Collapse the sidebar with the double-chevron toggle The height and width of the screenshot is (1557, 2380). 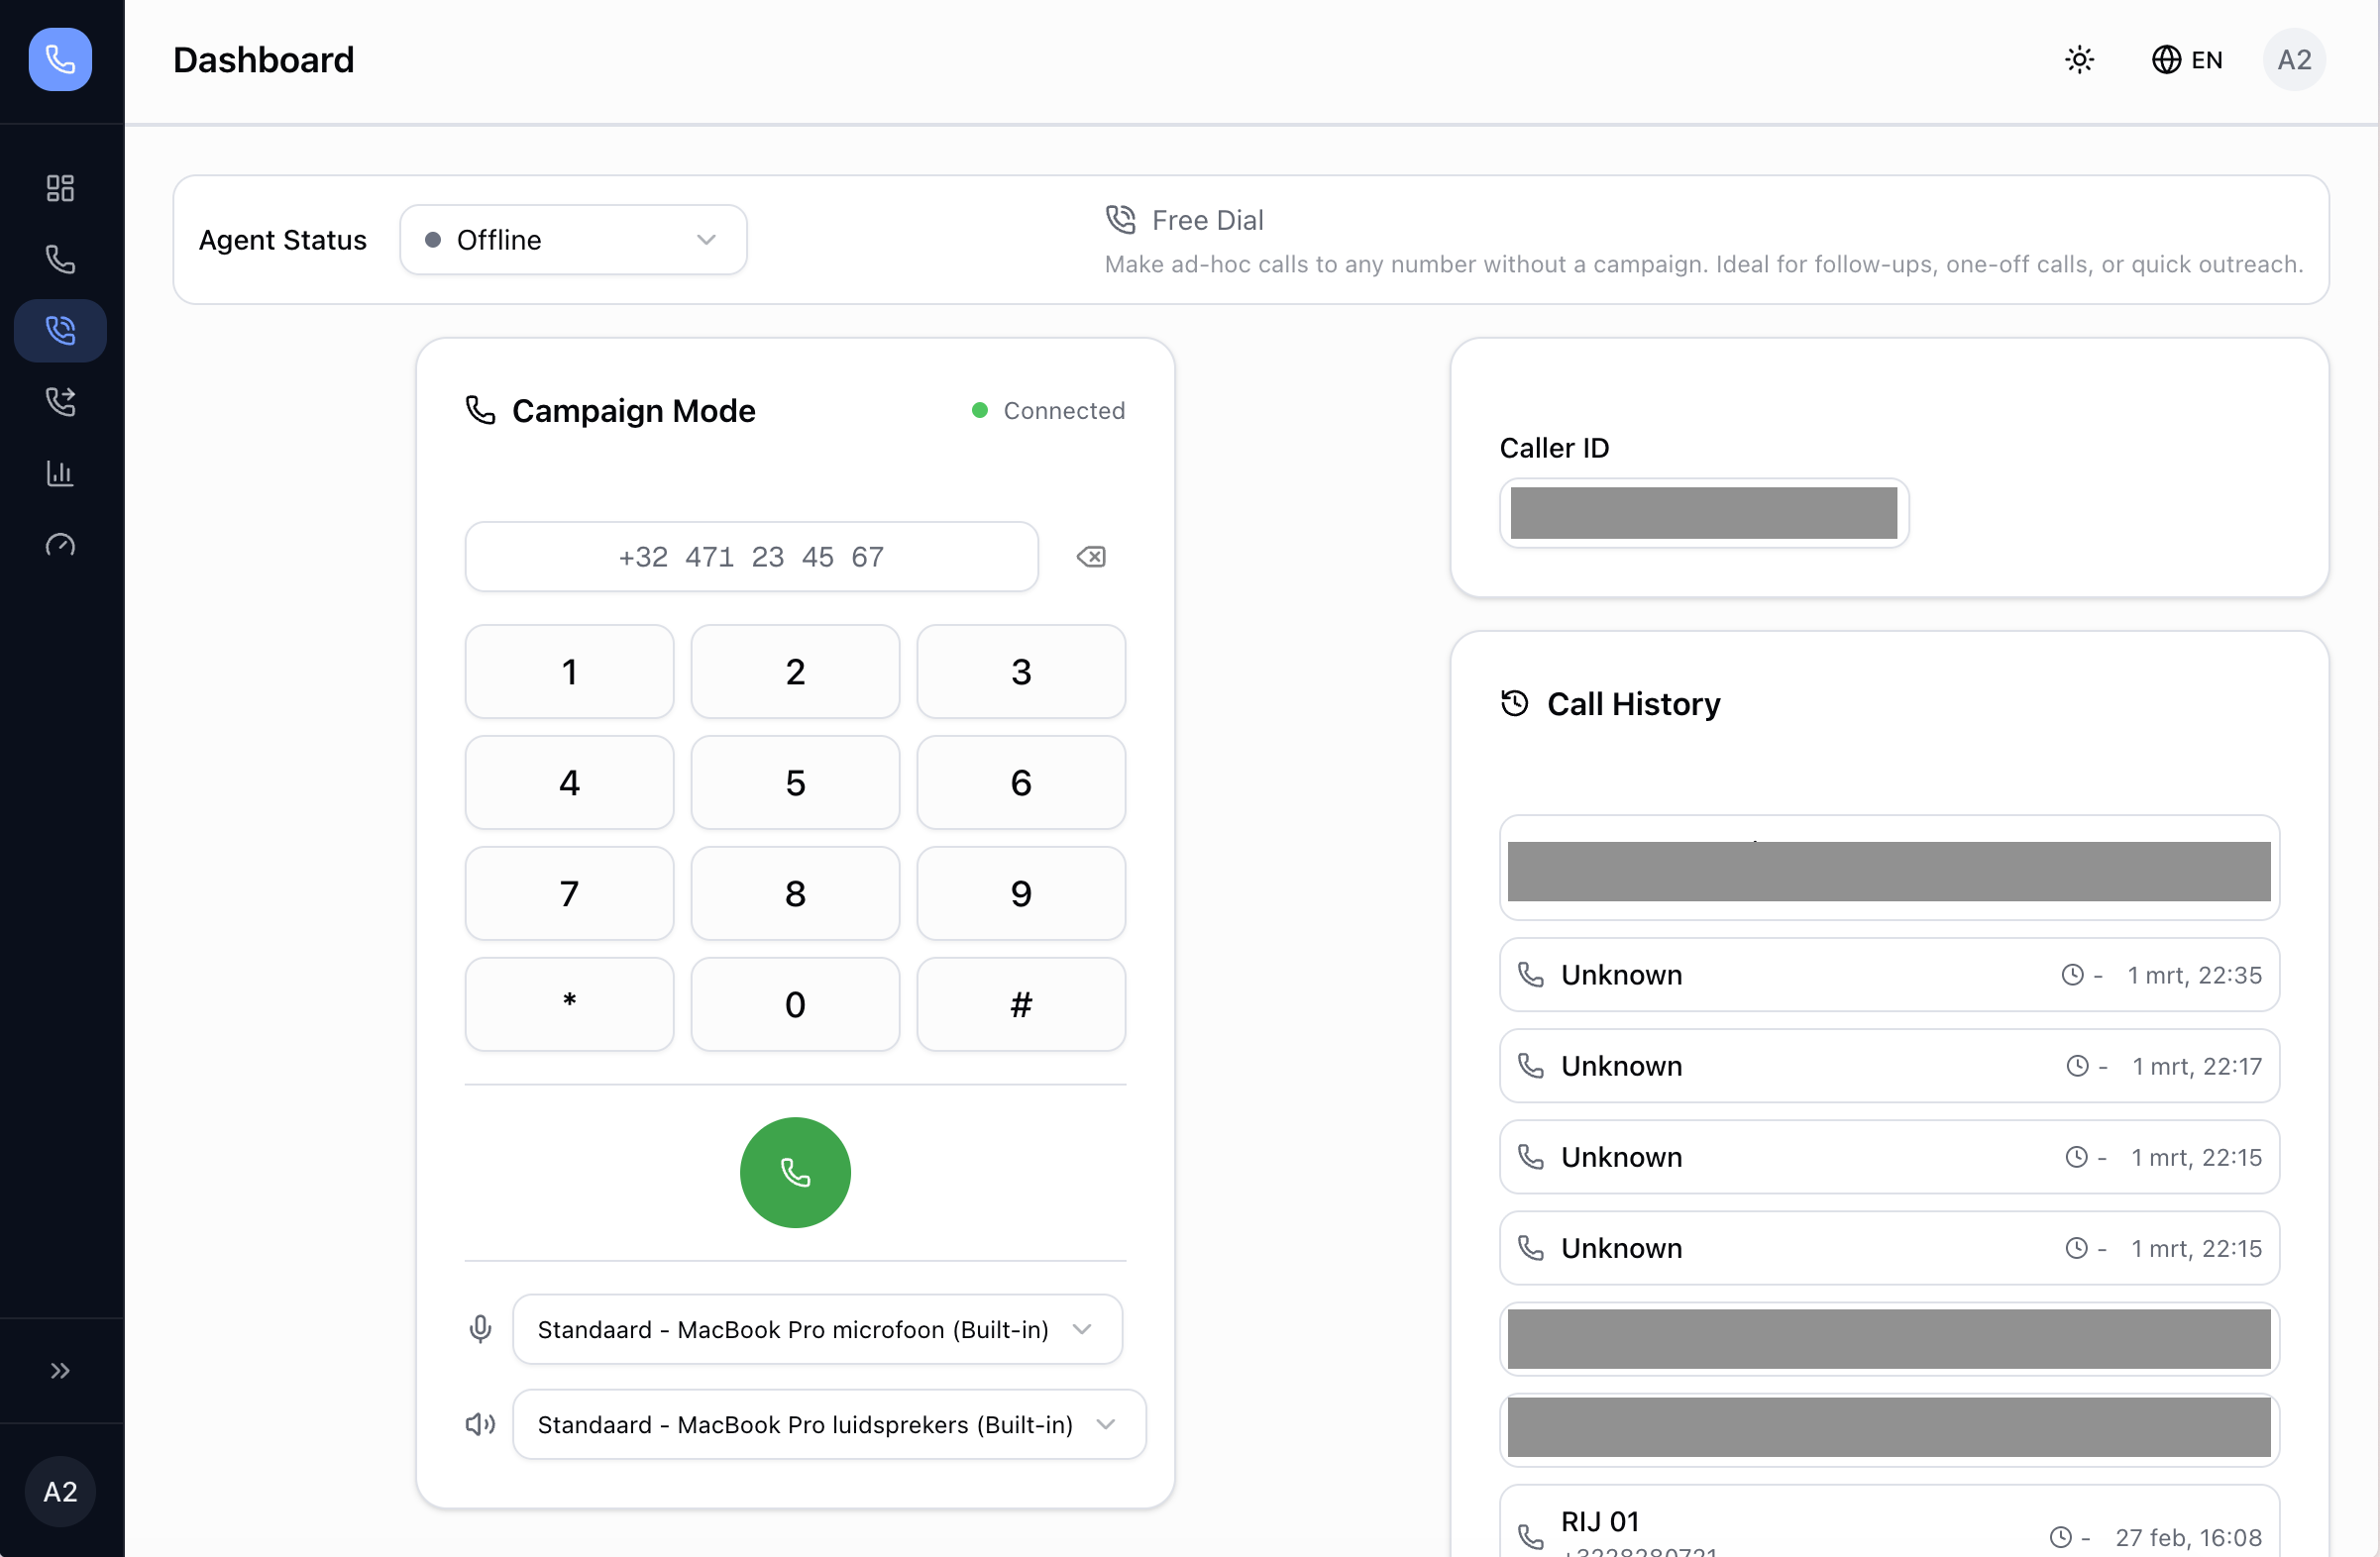pos(60,1370)
